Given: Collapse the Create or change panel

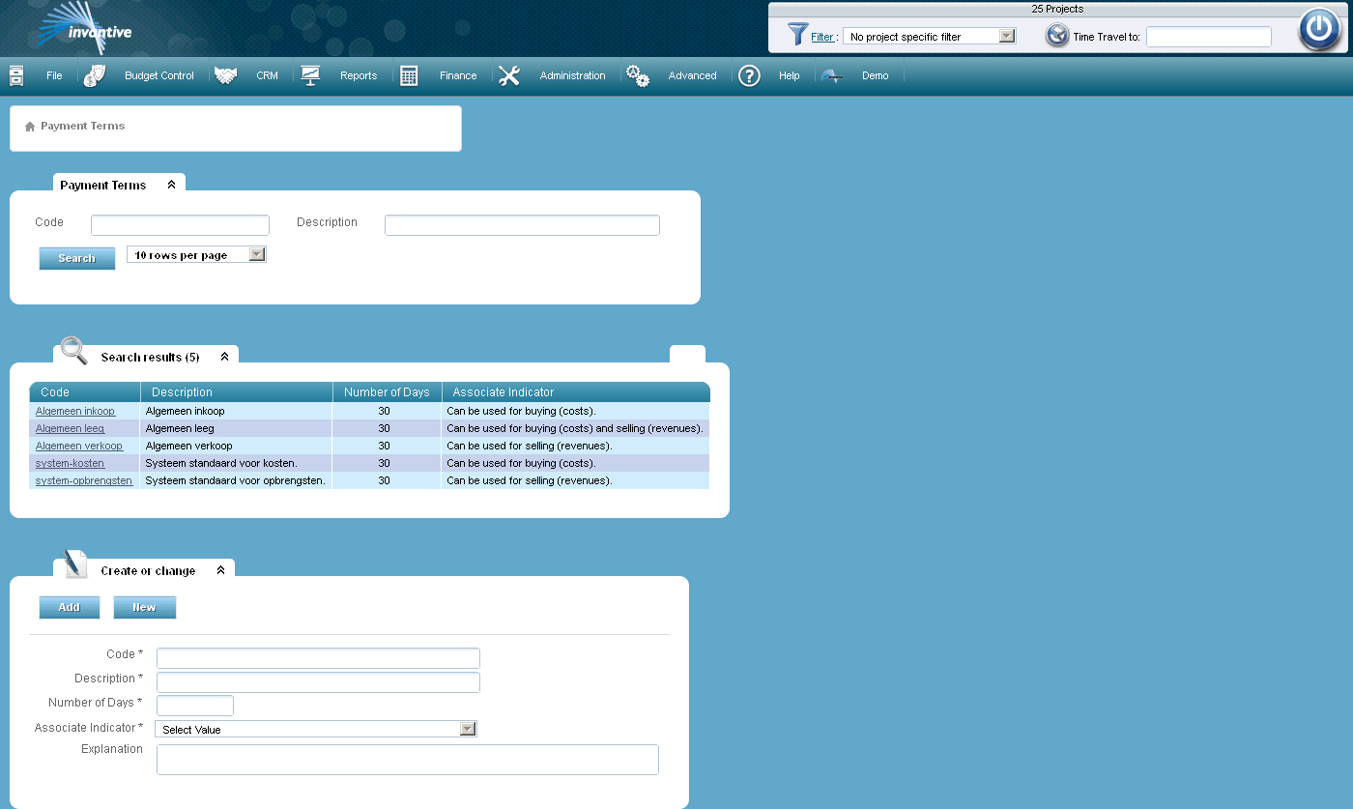Looking at the screenshot, I should (220, 570).
